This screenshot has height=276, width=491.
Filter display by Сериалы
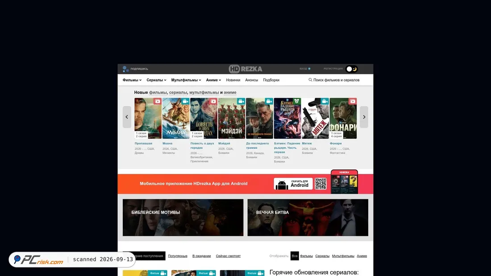click(322, 256)
